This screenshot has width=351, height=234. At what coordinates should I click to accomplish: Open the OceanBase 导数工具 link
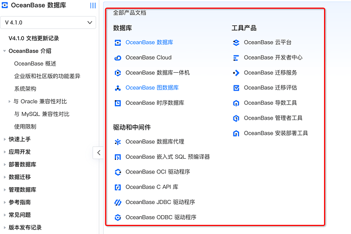pyautogui.click(x=271, y=103)
